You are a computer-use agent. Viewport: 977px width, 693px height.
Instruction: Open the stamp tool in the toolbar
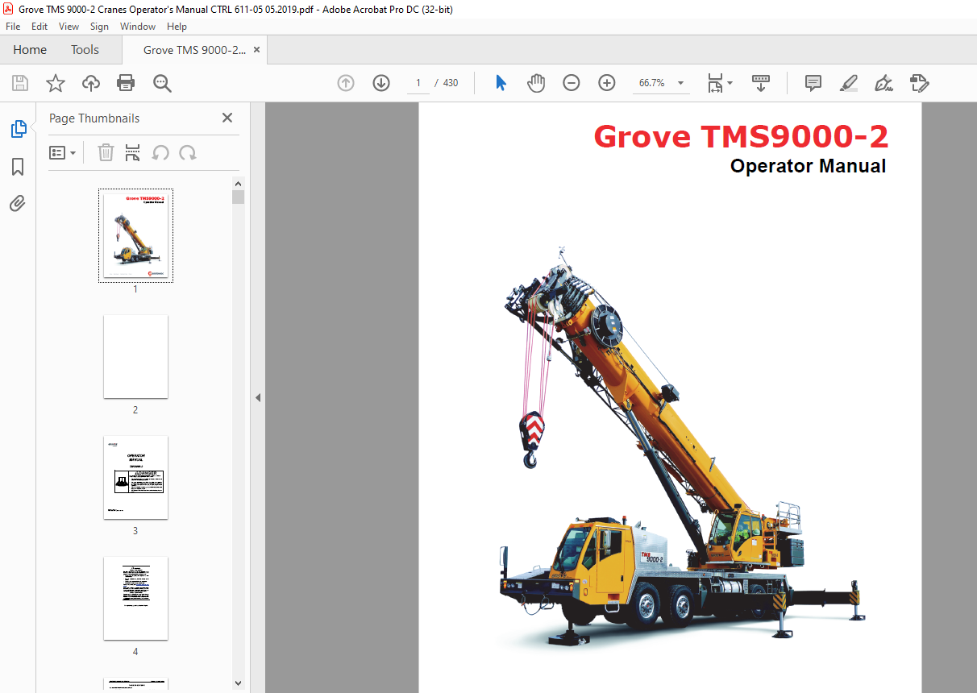[x=920, y=83]
